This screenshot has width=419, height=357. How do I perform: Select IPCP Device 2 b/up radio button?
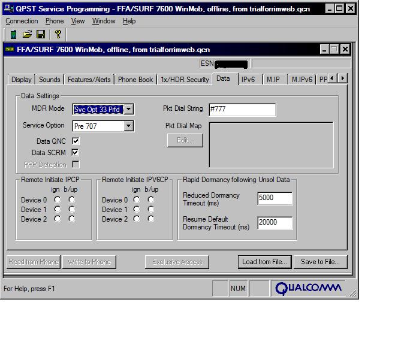click(71, 219)
